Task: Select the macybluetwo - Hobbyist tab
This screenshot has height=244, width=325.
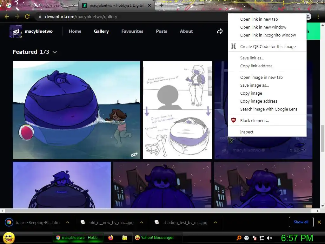Action: (116, 5)
